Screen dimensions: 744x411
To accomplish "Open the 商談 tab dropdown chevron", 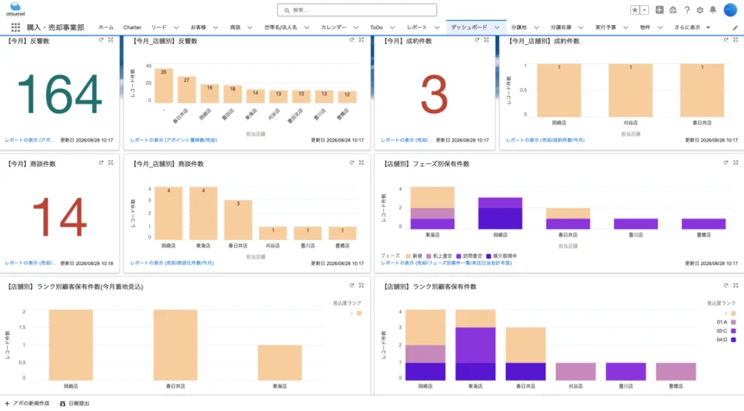I will click(249, 28).
